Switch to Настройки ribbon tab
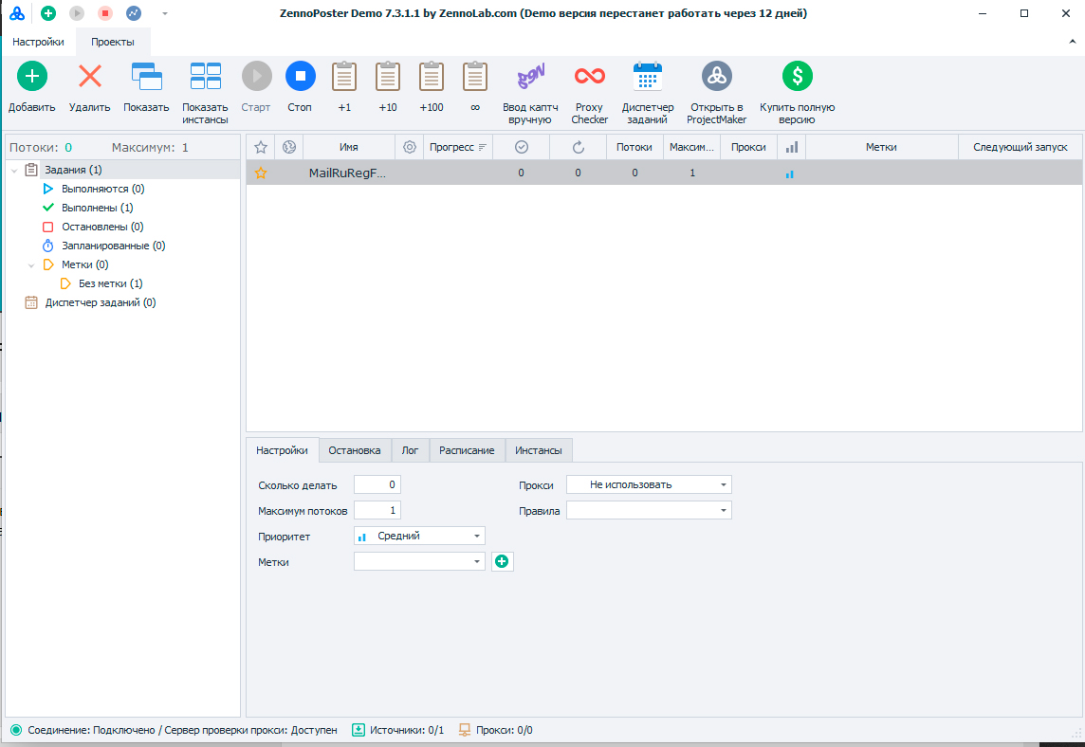 [x=38, y=43]
